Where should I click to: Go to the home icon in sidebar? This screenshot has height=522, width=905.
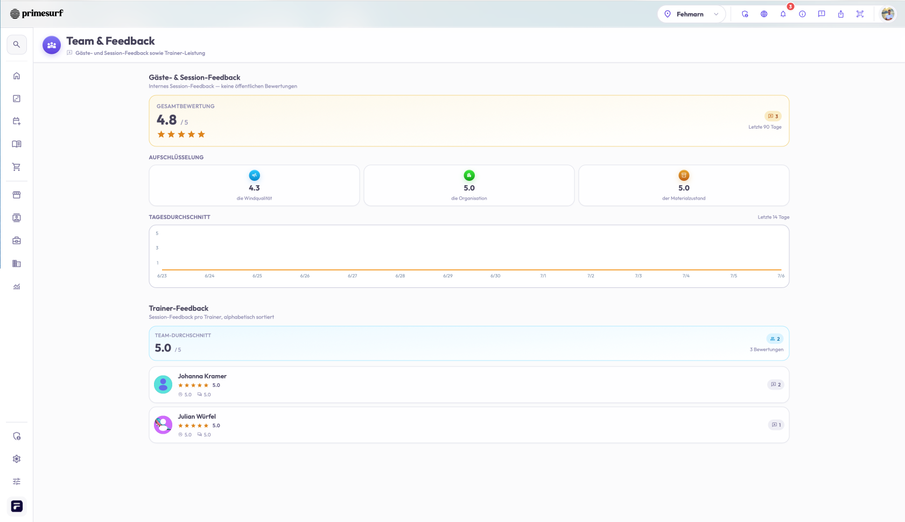17,76
